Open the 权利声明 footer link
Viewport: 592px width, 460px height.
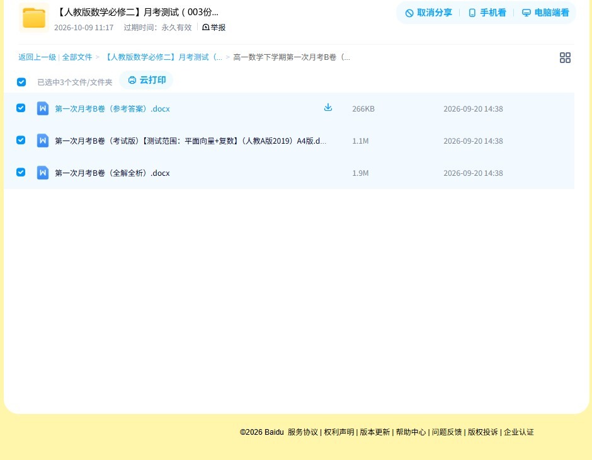(339, 432)
